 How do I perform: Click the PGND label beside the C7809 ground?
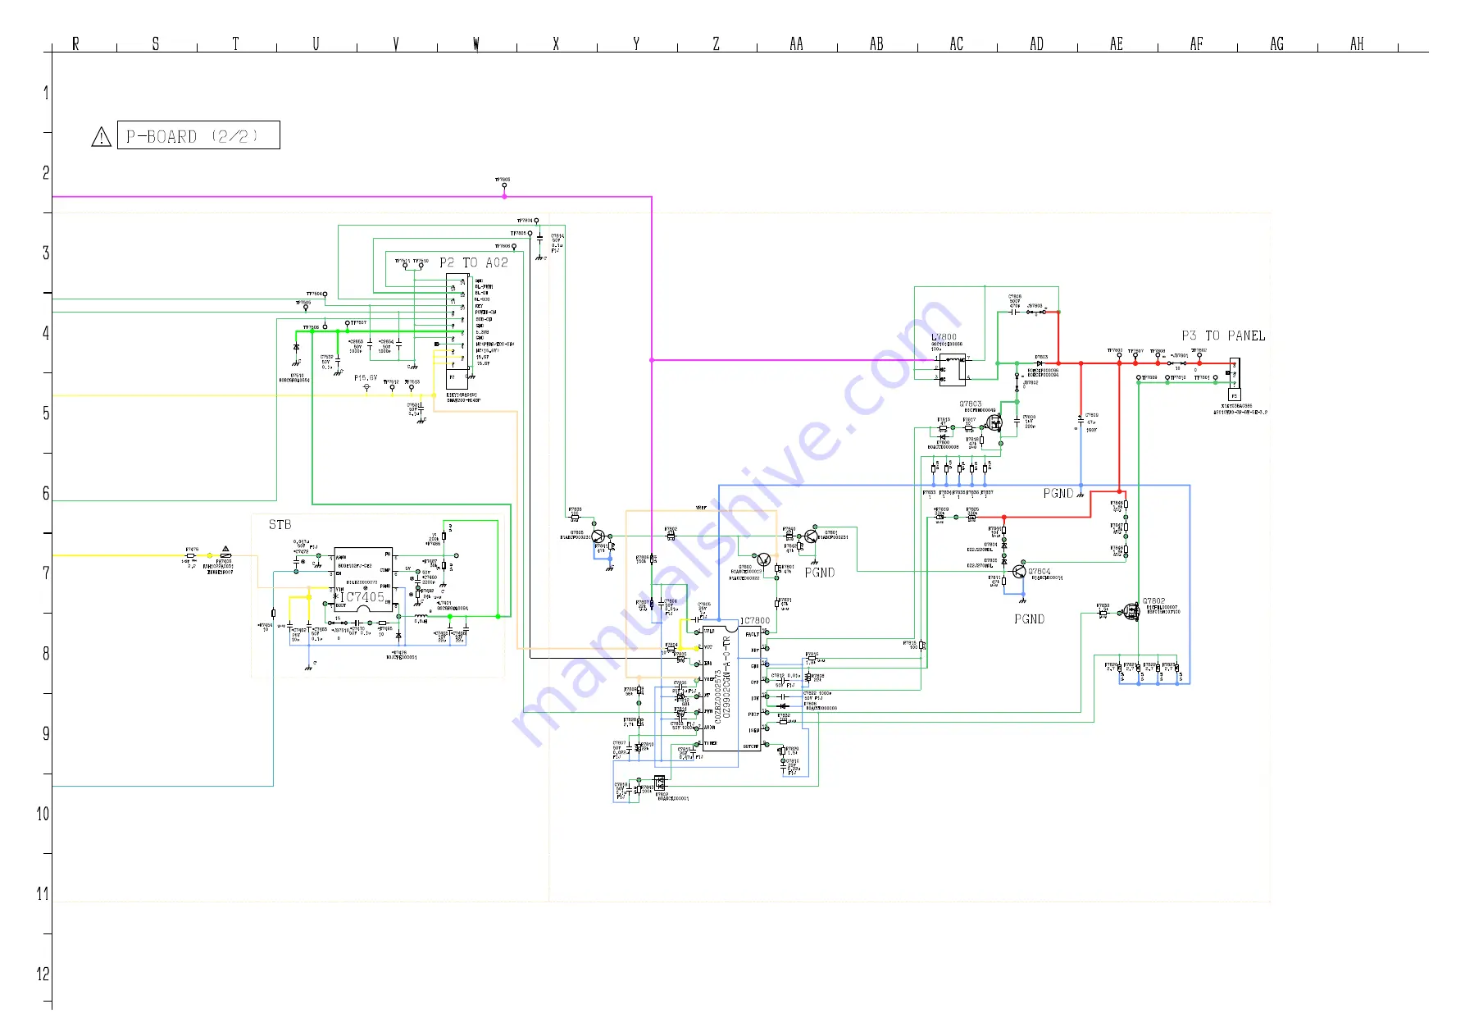[x=1058, y=493]
